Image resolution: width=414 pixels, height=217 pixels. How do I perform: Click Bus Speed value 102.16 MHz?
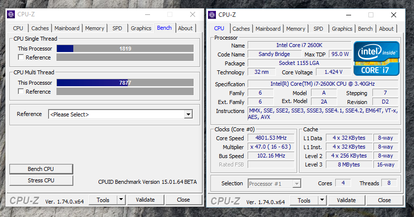point(271,156)
